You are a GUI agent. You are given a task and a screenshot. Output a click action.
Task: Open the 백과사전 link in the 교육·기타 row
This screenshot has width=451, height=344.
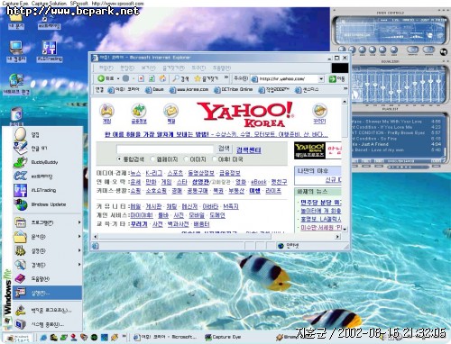click(x=178, y=224)
